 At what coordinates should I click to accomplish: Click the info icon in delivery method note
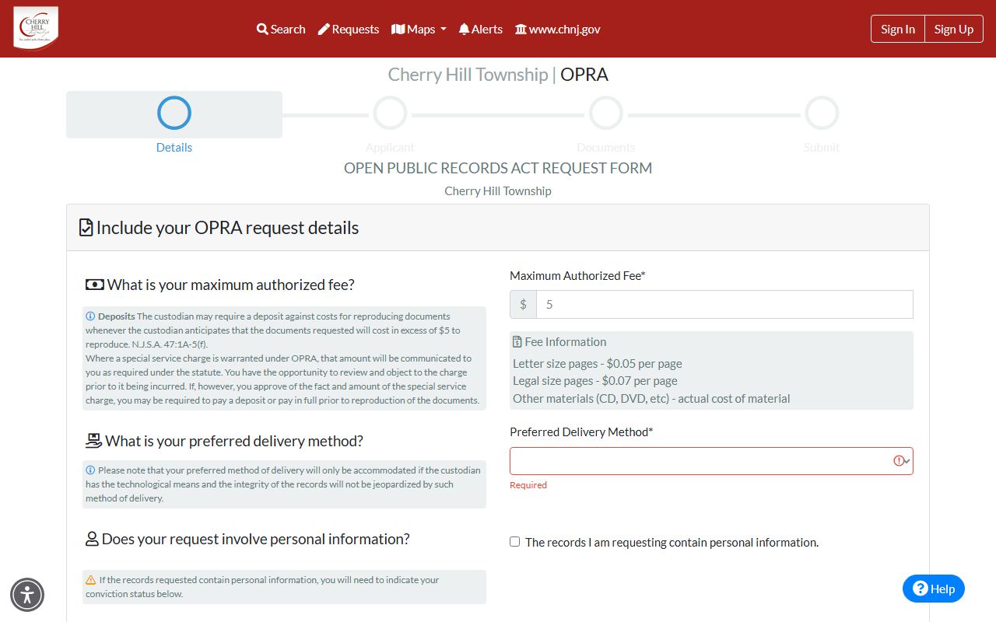click(90, 470)
